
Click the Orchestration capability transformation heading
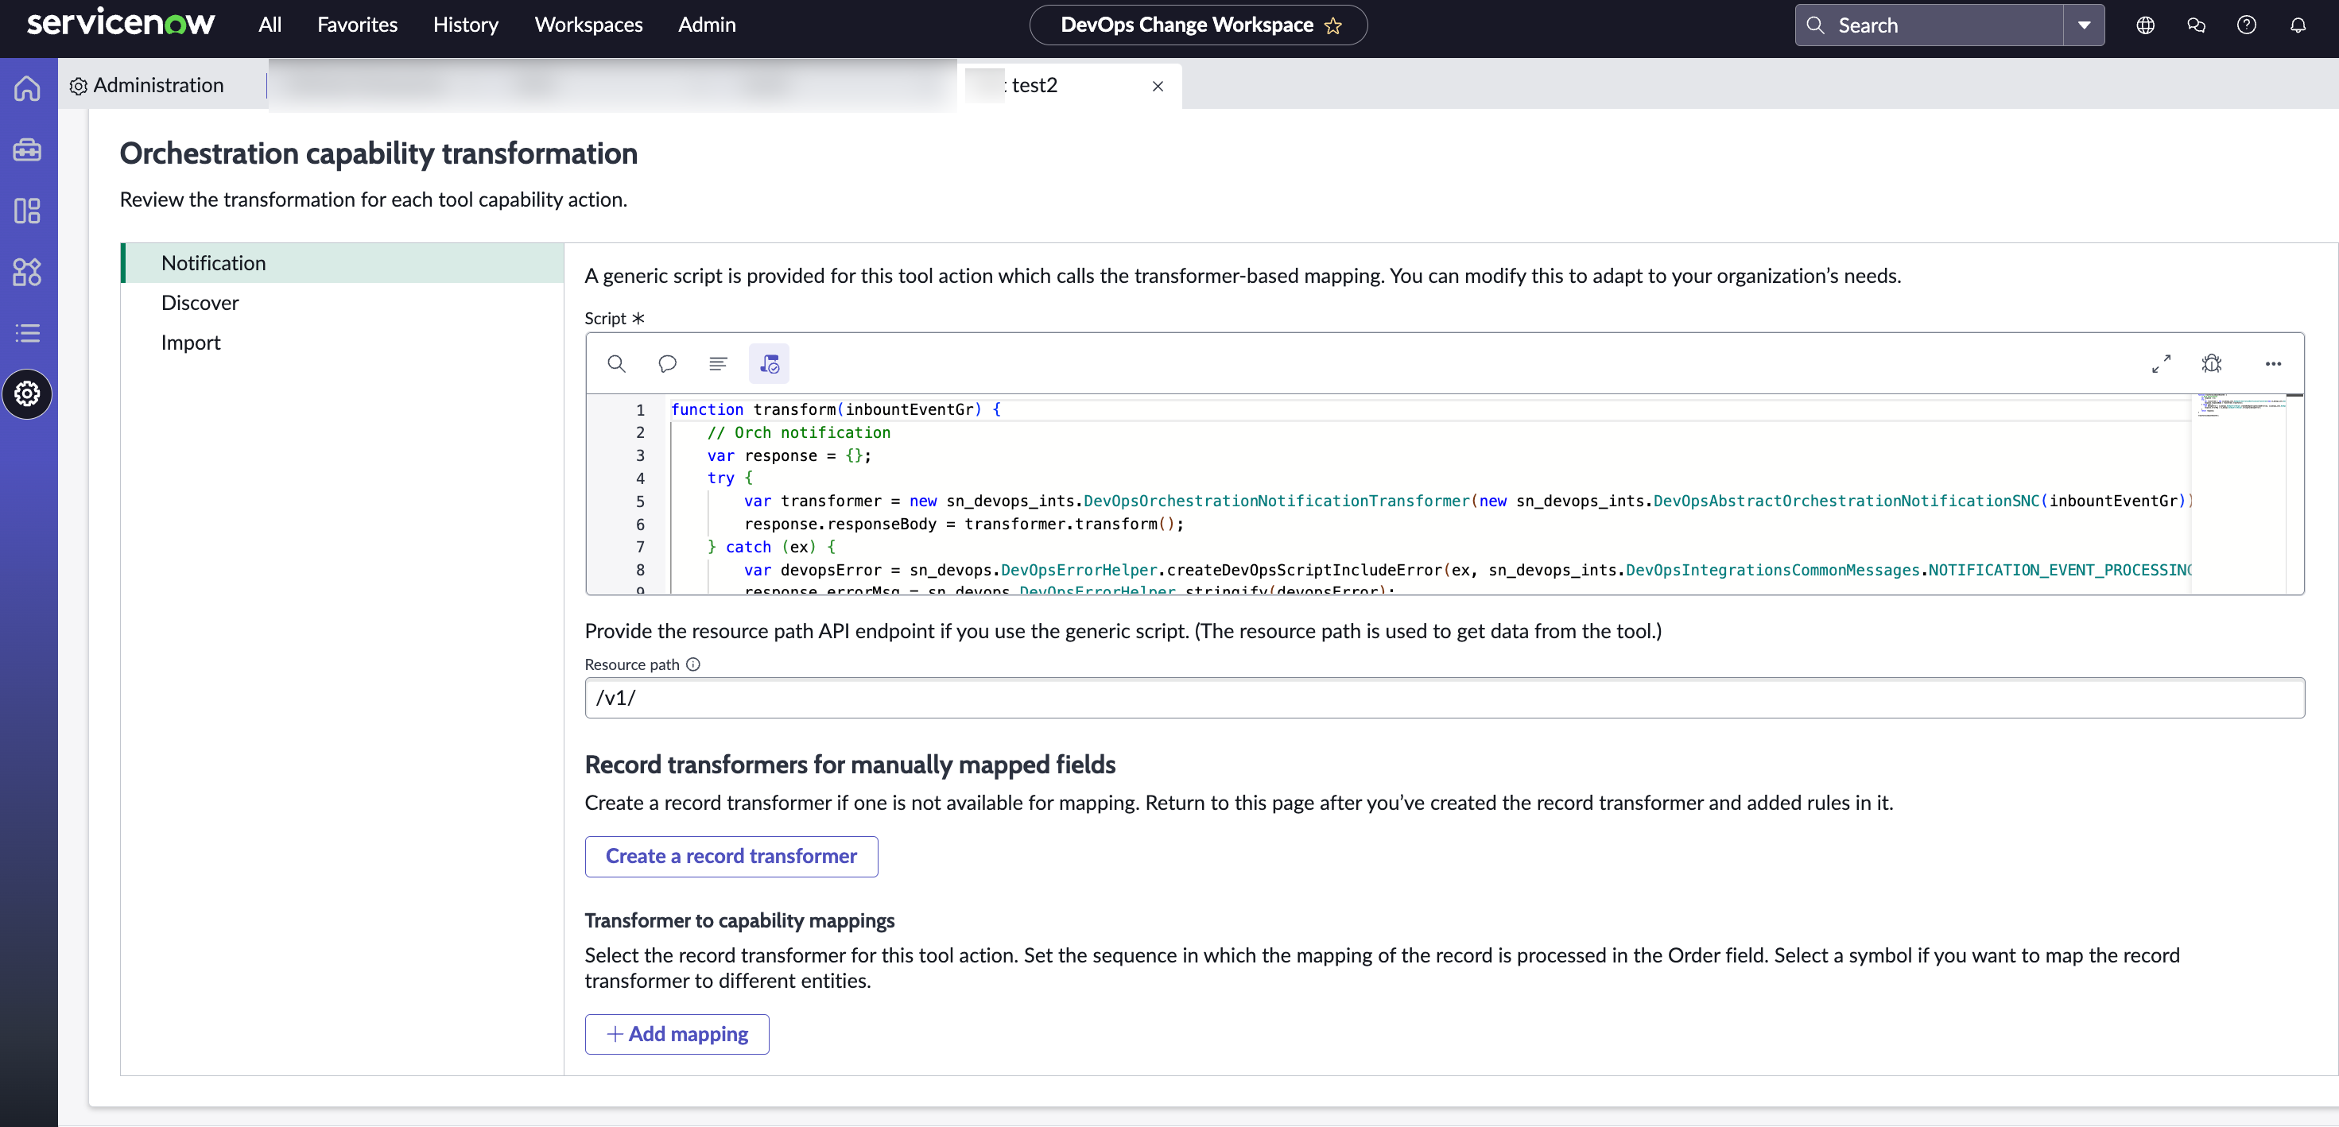coord(378,153)
